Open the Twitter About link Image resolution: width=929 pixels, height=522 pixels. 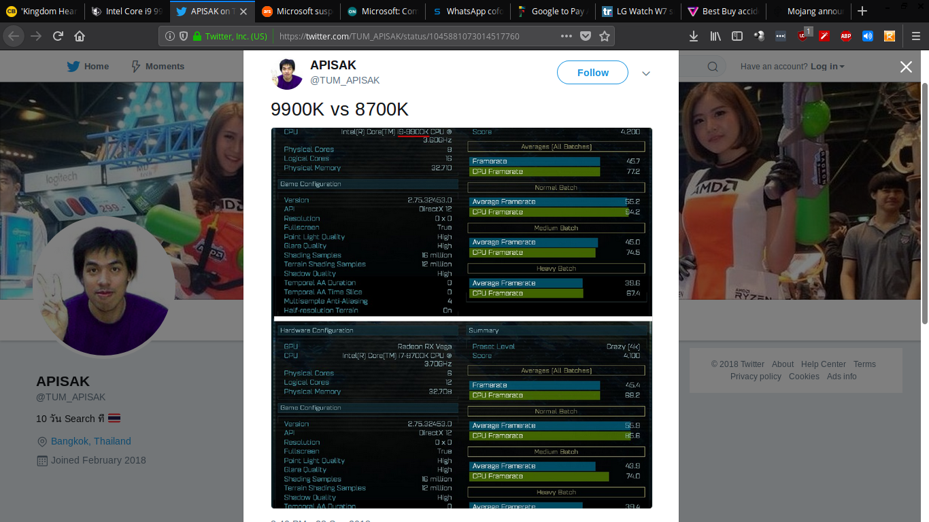click(783, 364)
